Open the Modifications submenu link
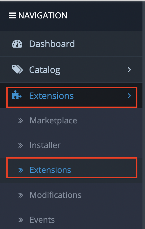Viewport: 145px width, 229px height. [71, 195]
